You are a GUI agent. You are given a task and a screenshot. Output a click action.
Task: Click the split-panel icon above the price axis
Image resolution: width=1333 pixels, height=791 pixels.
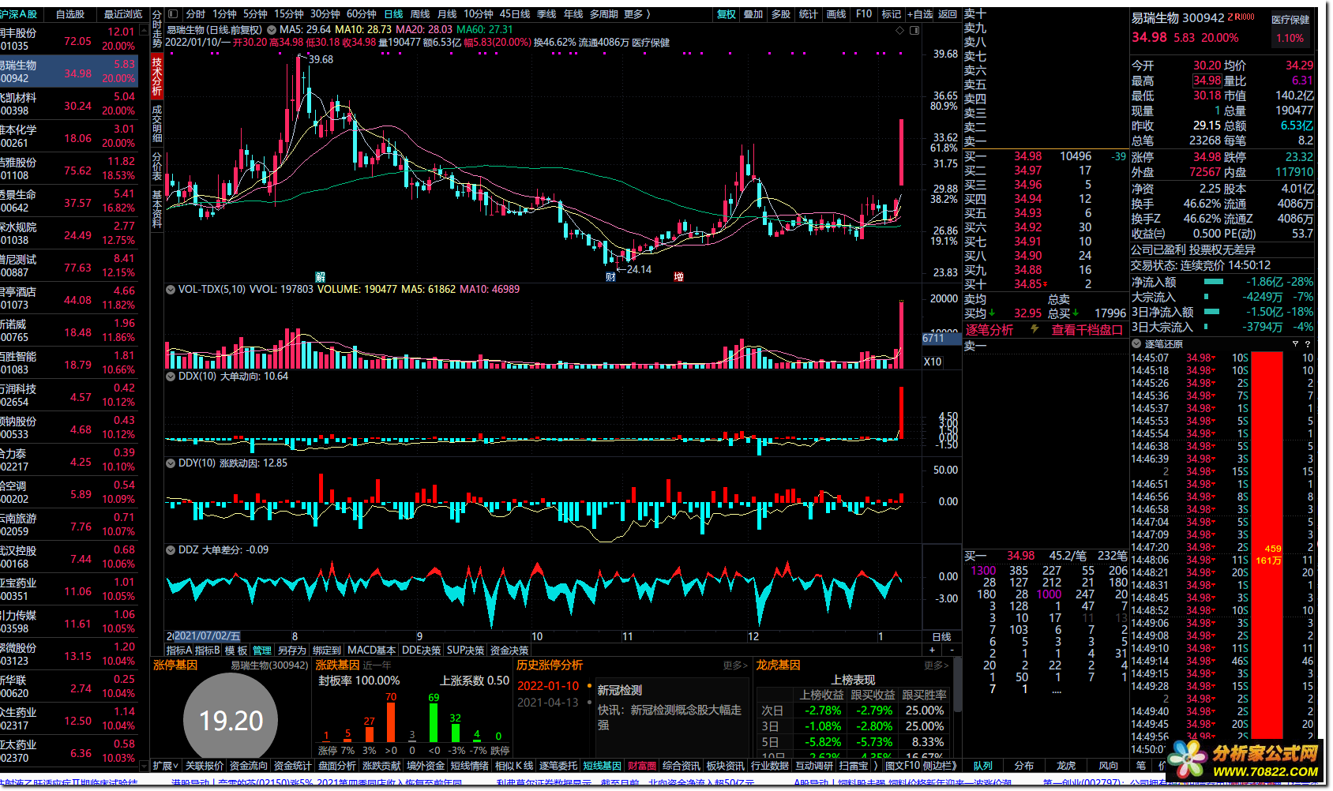click(914, 30)
